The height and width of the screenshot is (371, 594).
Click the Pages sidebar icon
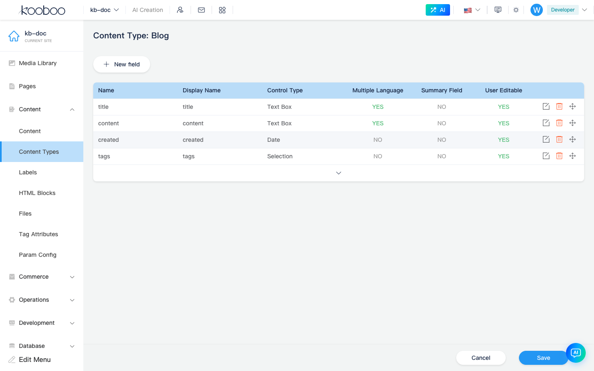12,86
